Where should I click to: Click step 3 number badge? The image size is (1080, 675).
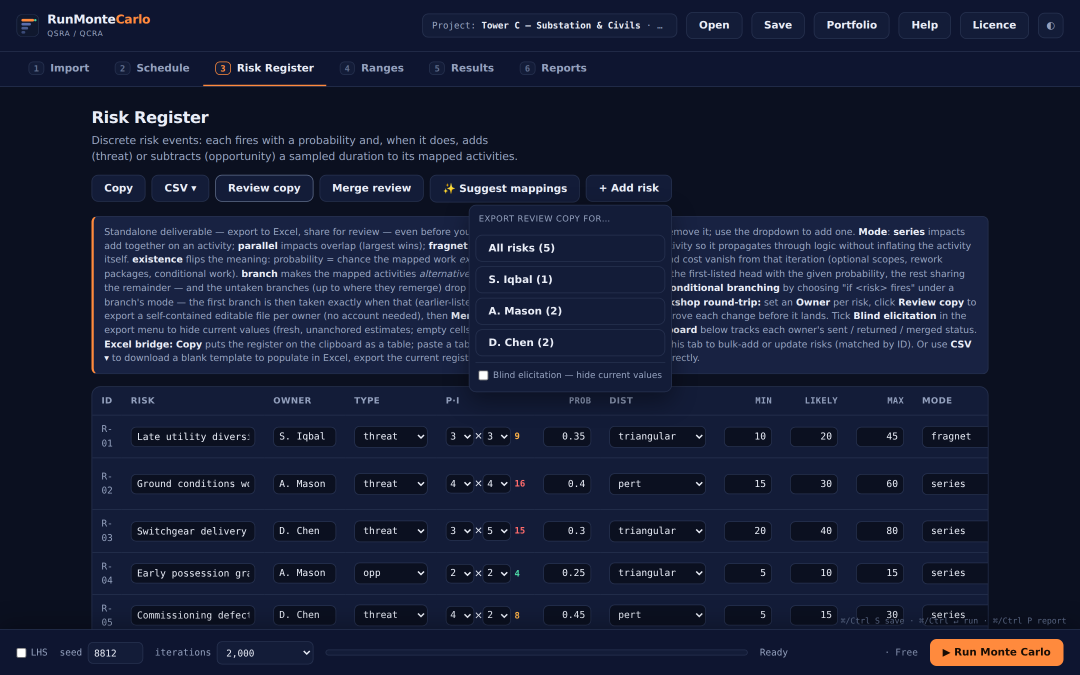[223, 68]
